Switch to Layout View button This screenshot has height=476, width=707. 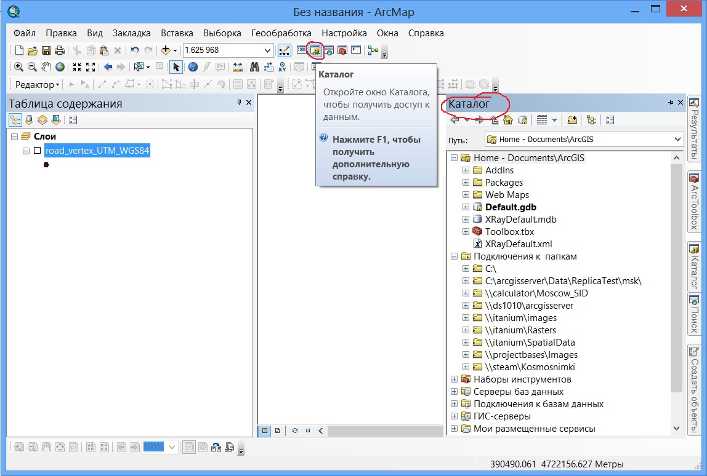(277, 430)
